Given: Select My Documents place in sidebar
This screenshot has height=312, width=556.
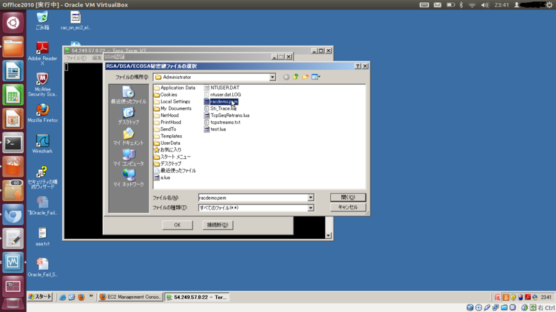Looking at the screenshot, I should click(129, 137).
